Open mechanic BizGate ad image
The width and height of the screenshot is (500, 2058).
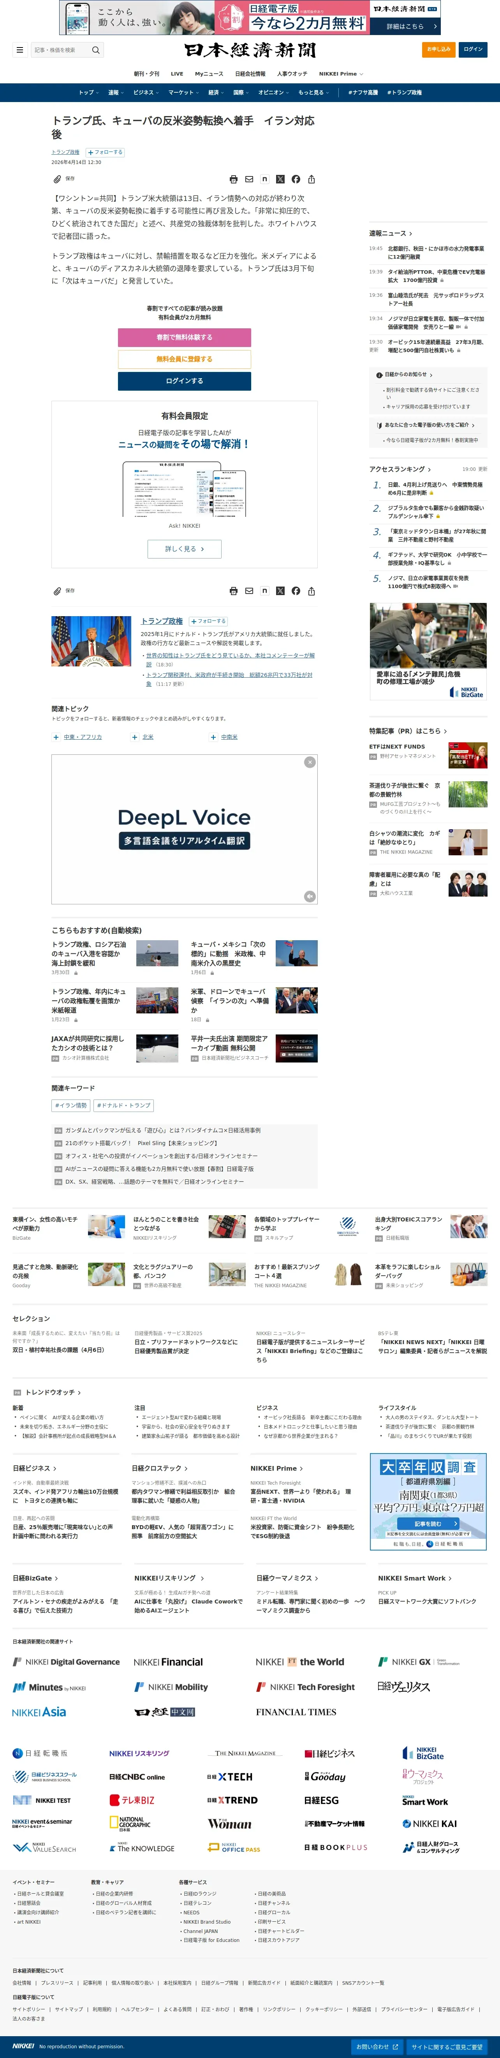[x=428, y=652]
